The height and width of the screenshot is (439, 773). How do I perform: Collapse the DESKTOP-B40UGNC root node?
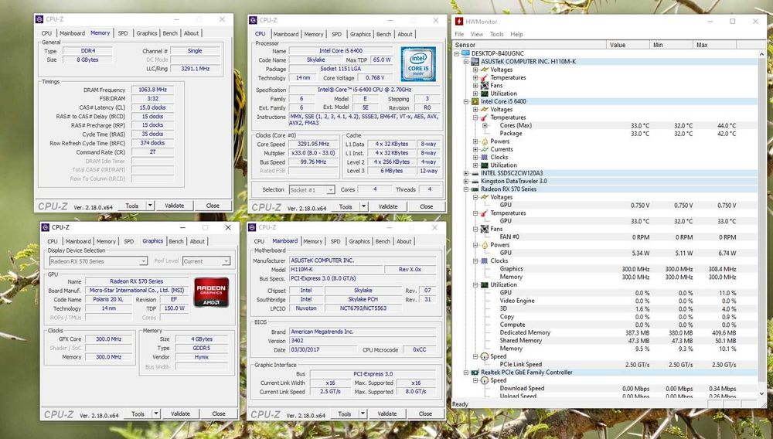[x=457, y=53]
